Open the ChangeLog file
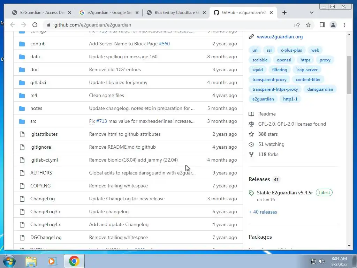This screenshot has width=357, height=268. [42, 199]
